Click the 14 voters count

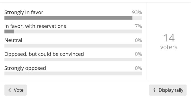pyautogui.click(x=169, y=38)
